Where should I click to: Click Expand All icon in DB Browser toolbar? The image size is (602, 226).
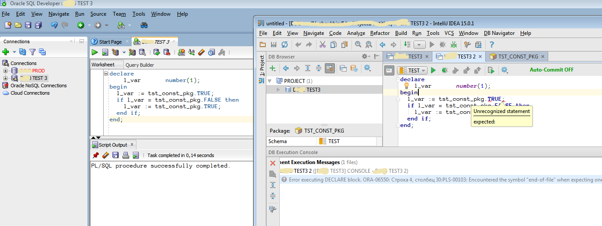point(308,68)
